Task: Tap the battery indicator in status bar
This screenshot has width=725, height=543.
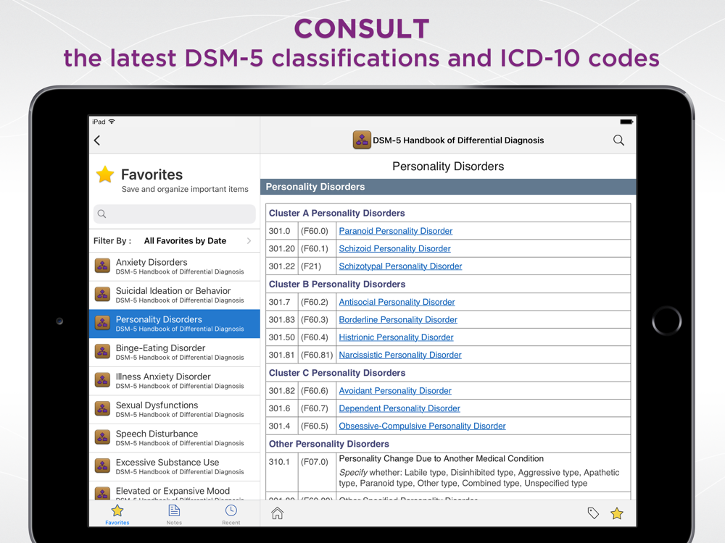Action: 626,122
